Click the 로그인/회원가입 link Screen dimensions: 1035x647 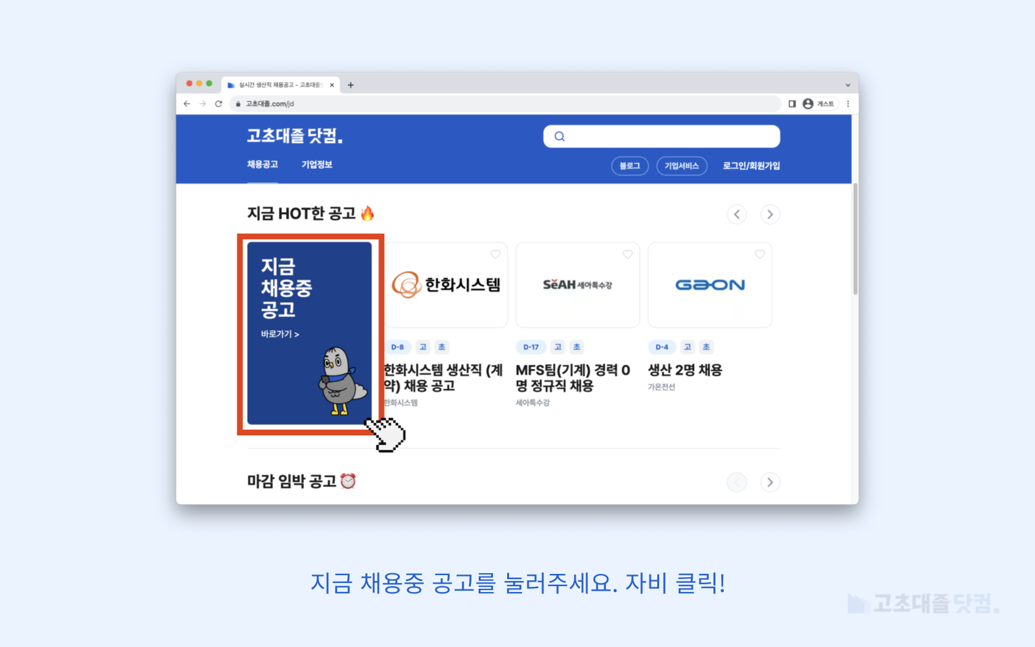tap(751, 166)
